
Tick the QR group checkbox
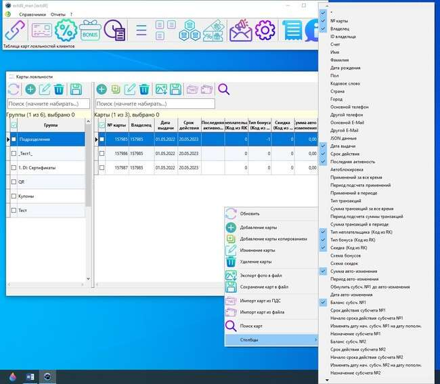point(14,182)
